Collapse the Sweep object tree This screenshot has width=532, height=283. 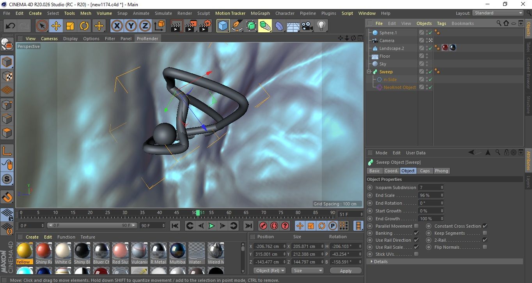[x=369, y=72]
